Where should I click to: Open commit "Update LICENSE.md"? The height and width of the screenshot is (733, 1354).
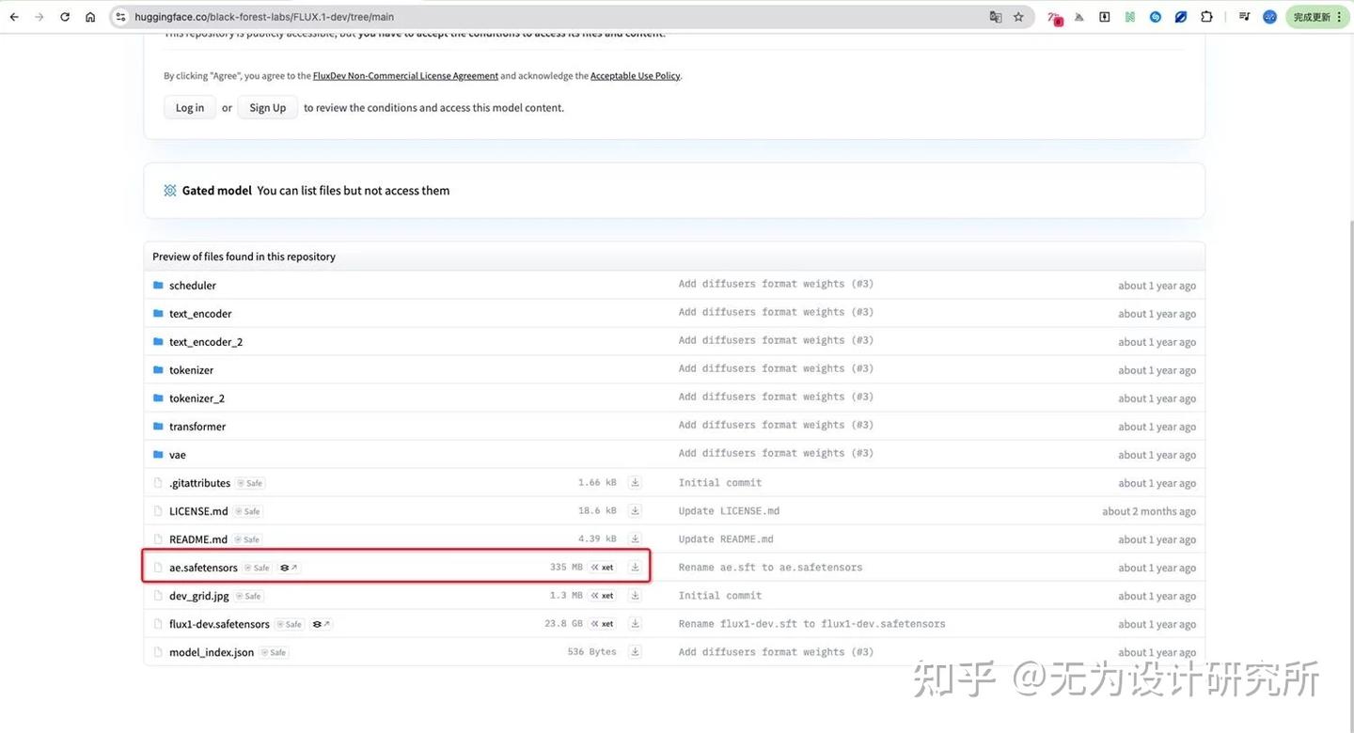(729, 511)
